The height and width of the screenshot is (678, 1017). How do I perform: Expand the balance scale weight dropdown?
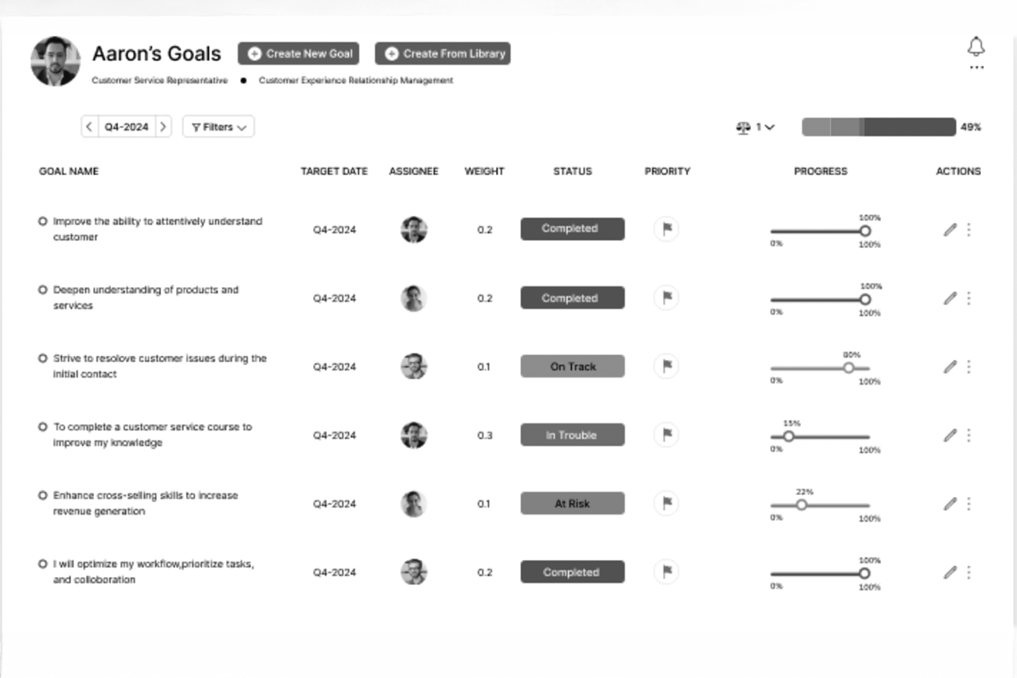756,127
